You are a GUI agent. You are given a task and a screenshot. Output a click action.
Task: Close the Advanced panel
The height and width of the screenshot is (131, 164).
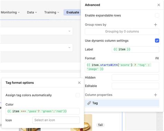pyautogui.click(x=159, y=5)
